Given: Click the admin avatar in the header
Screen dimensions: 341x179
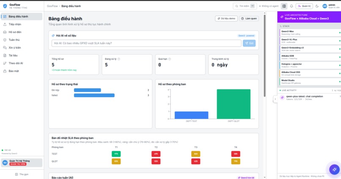Looking at the screenshot, I should [x=324, y=6].
